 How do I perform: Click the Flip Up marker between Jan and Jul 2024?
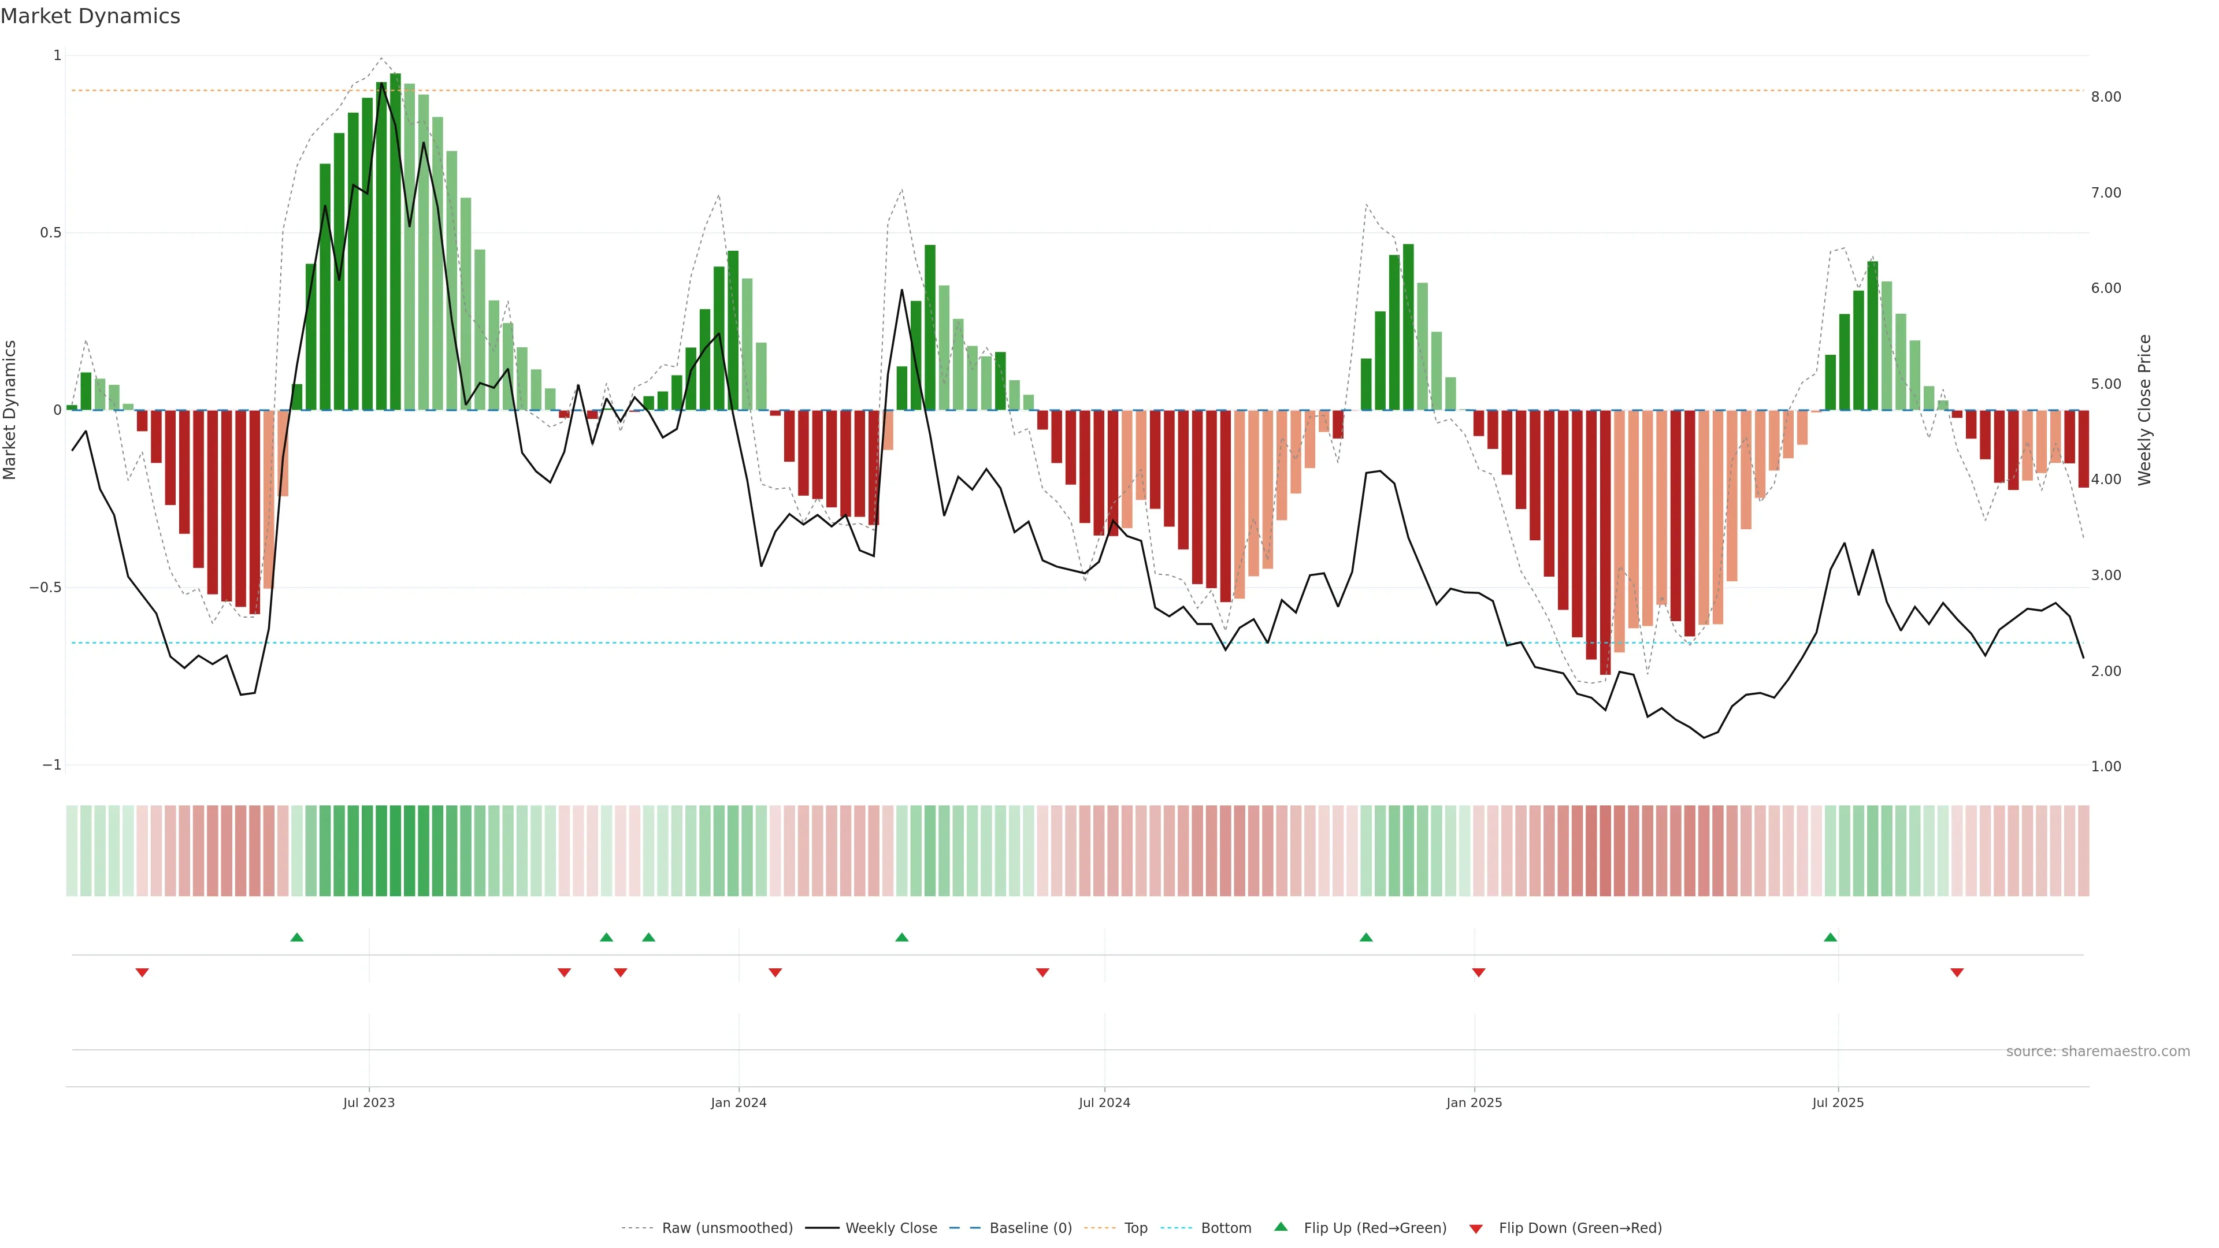point(902,937)
